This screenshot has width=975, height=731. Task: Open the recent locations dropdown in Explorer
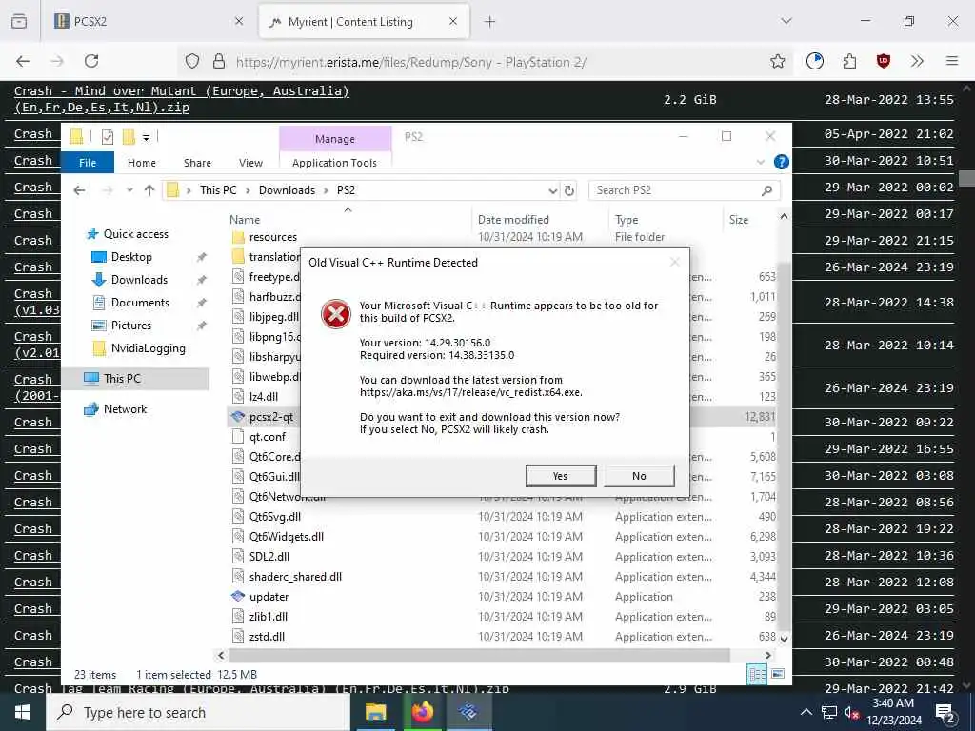click(x=129, y=190)
